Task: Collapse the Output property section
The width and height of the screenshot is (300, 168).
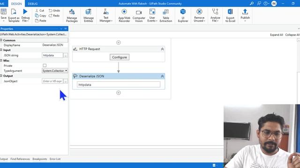Action: (x=1, y=76)
